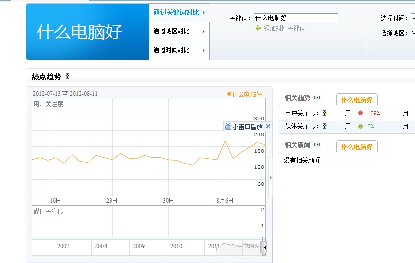Click help icon next to 媒体关注度
415x263 pixels.
(324, 126)
